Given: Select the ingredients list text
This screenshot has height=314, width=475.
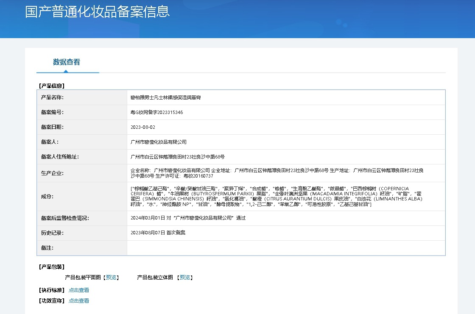Looking at the screenshot, I should pos(276,197).
